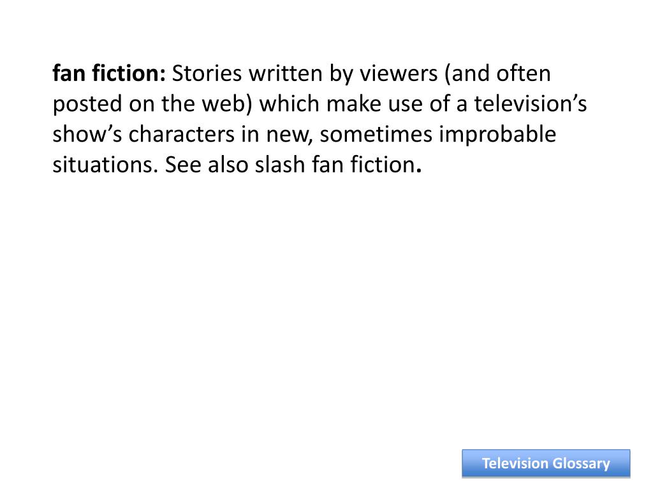Click the word 'sometimes' in third line
The image size is (653, 490).
(376, 134)
